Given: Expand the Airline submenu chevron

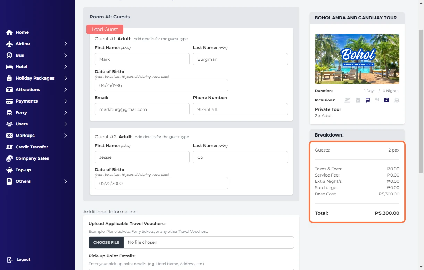Looking at the screenshot, I should point(65,44).
